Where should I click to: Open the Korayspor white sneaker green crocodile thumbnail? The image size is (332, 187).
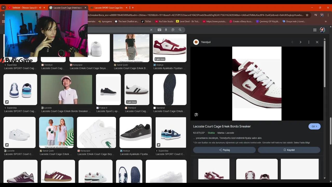(x=96, y=132)
